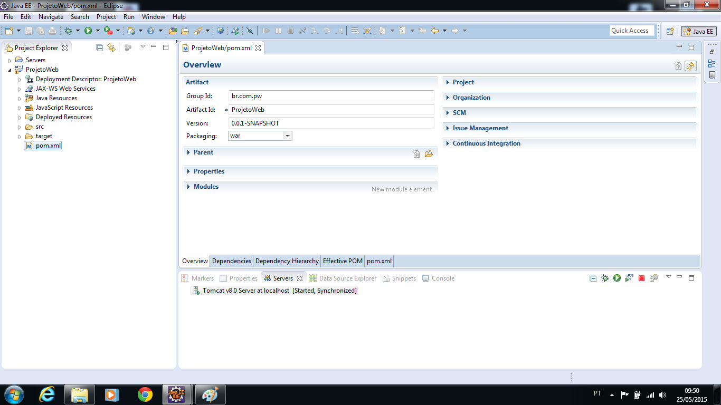The height and width of the screenshot is (405, 721).
Task: Click the Refresh sync icon in Overview header
Action: point(690,66)
